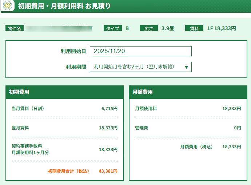The width and height of the screenshot is (251, 185).
Task: Click the 広さ label badge
Action: (149, 28)
